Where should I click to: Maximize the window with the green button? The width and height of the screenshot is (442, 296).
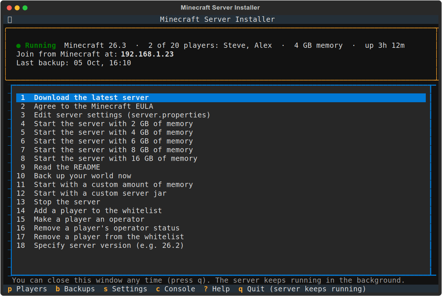tap(25, 8)
